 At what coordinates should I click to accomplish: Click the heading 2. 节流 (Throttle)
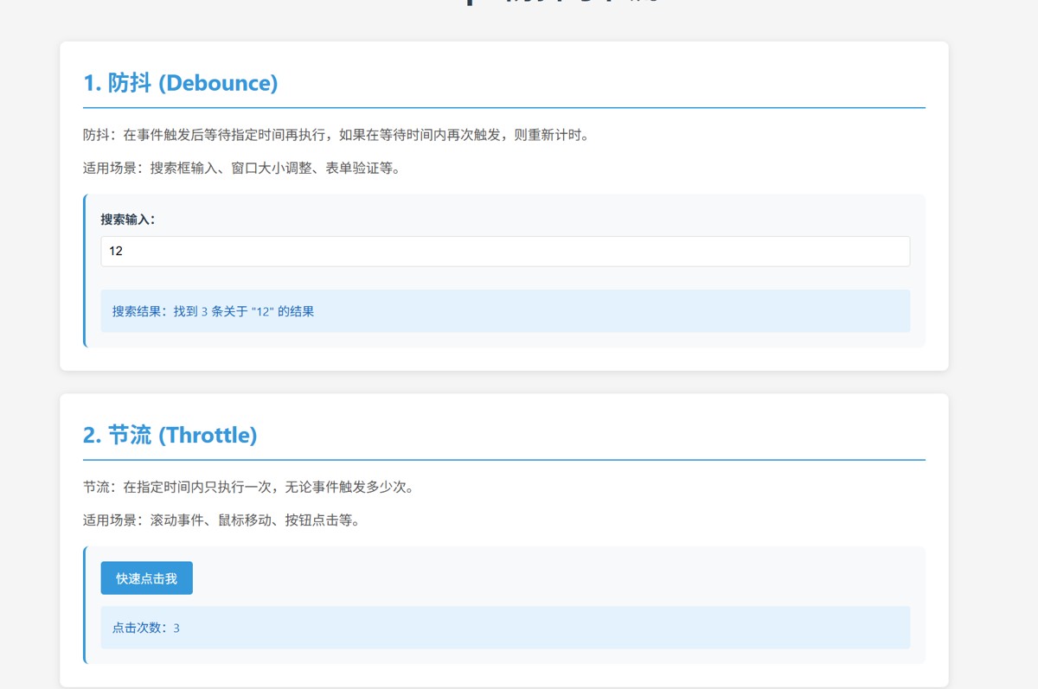click(x=170, y=435)
